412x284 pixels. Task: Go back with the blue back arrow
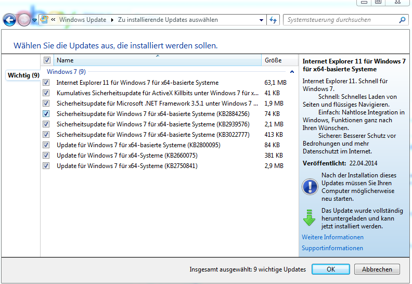coord(9,20)
